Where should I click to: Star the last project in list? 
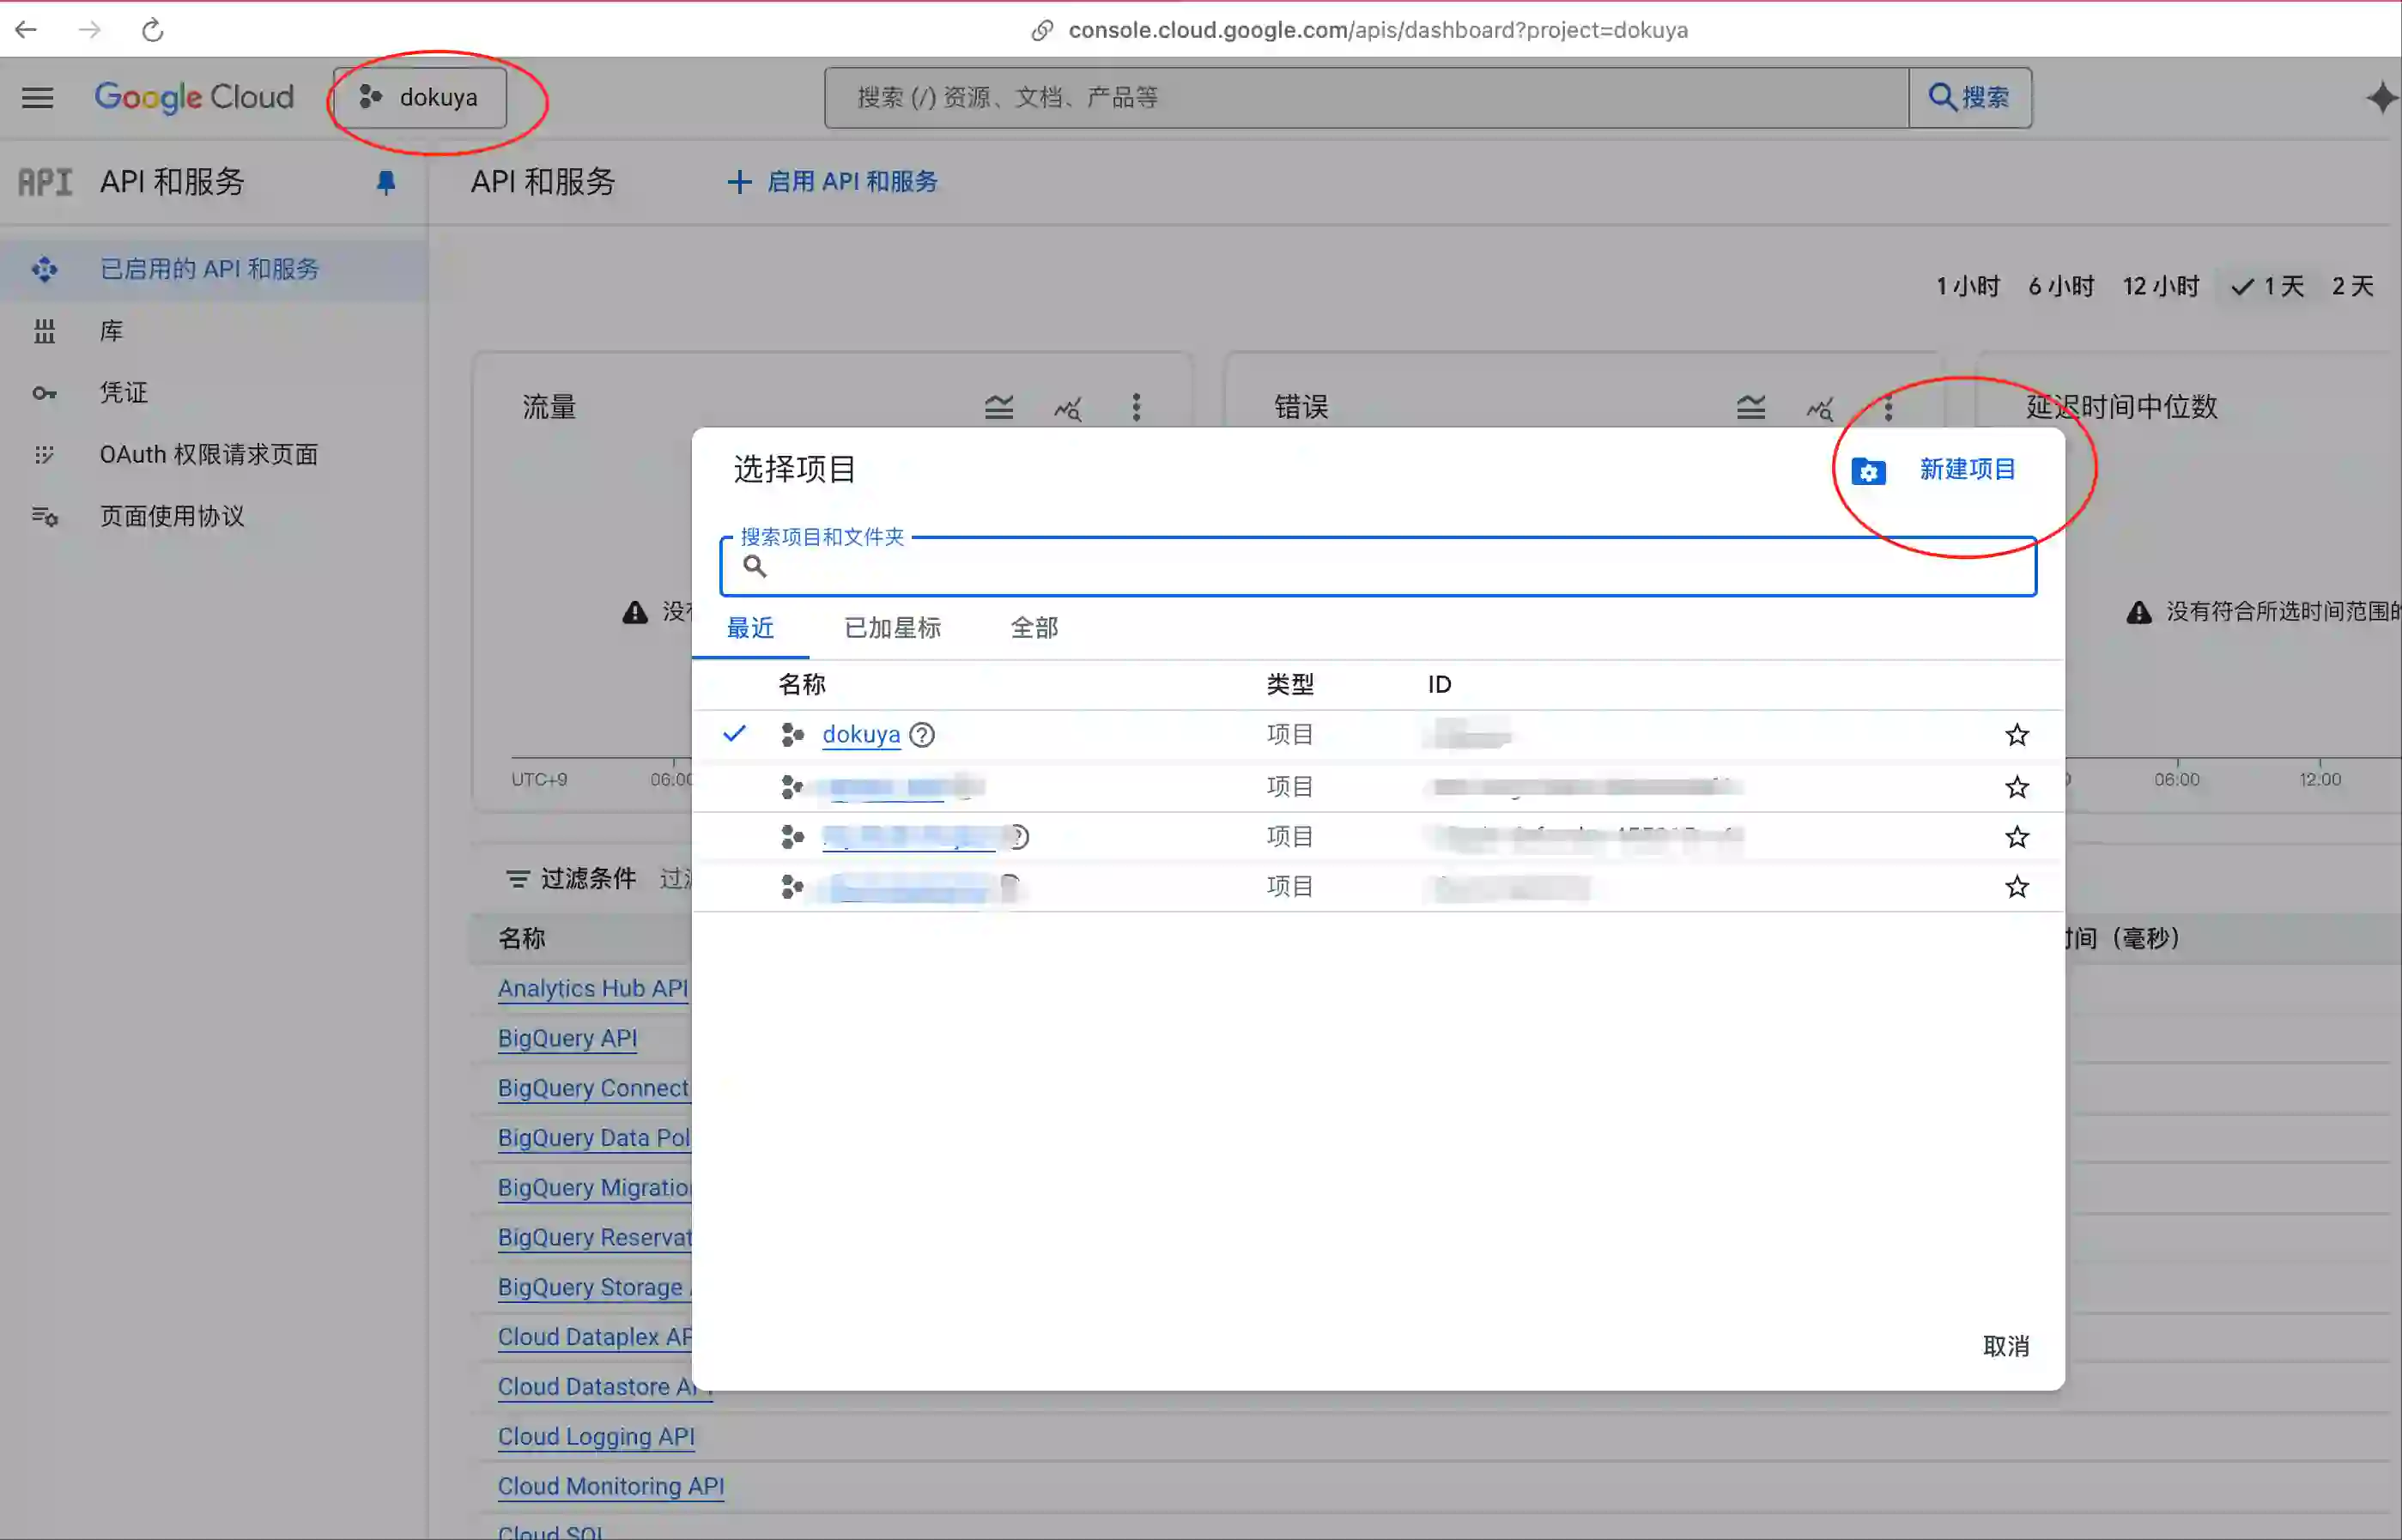tap(2017, 887)
